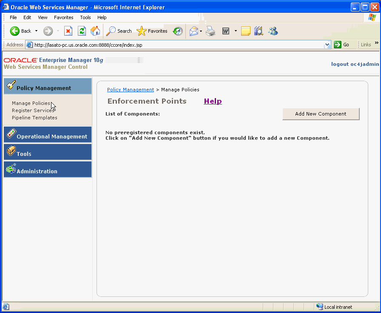
Task: Open the Forward history dropdown arrow
Action: (58, 31)
